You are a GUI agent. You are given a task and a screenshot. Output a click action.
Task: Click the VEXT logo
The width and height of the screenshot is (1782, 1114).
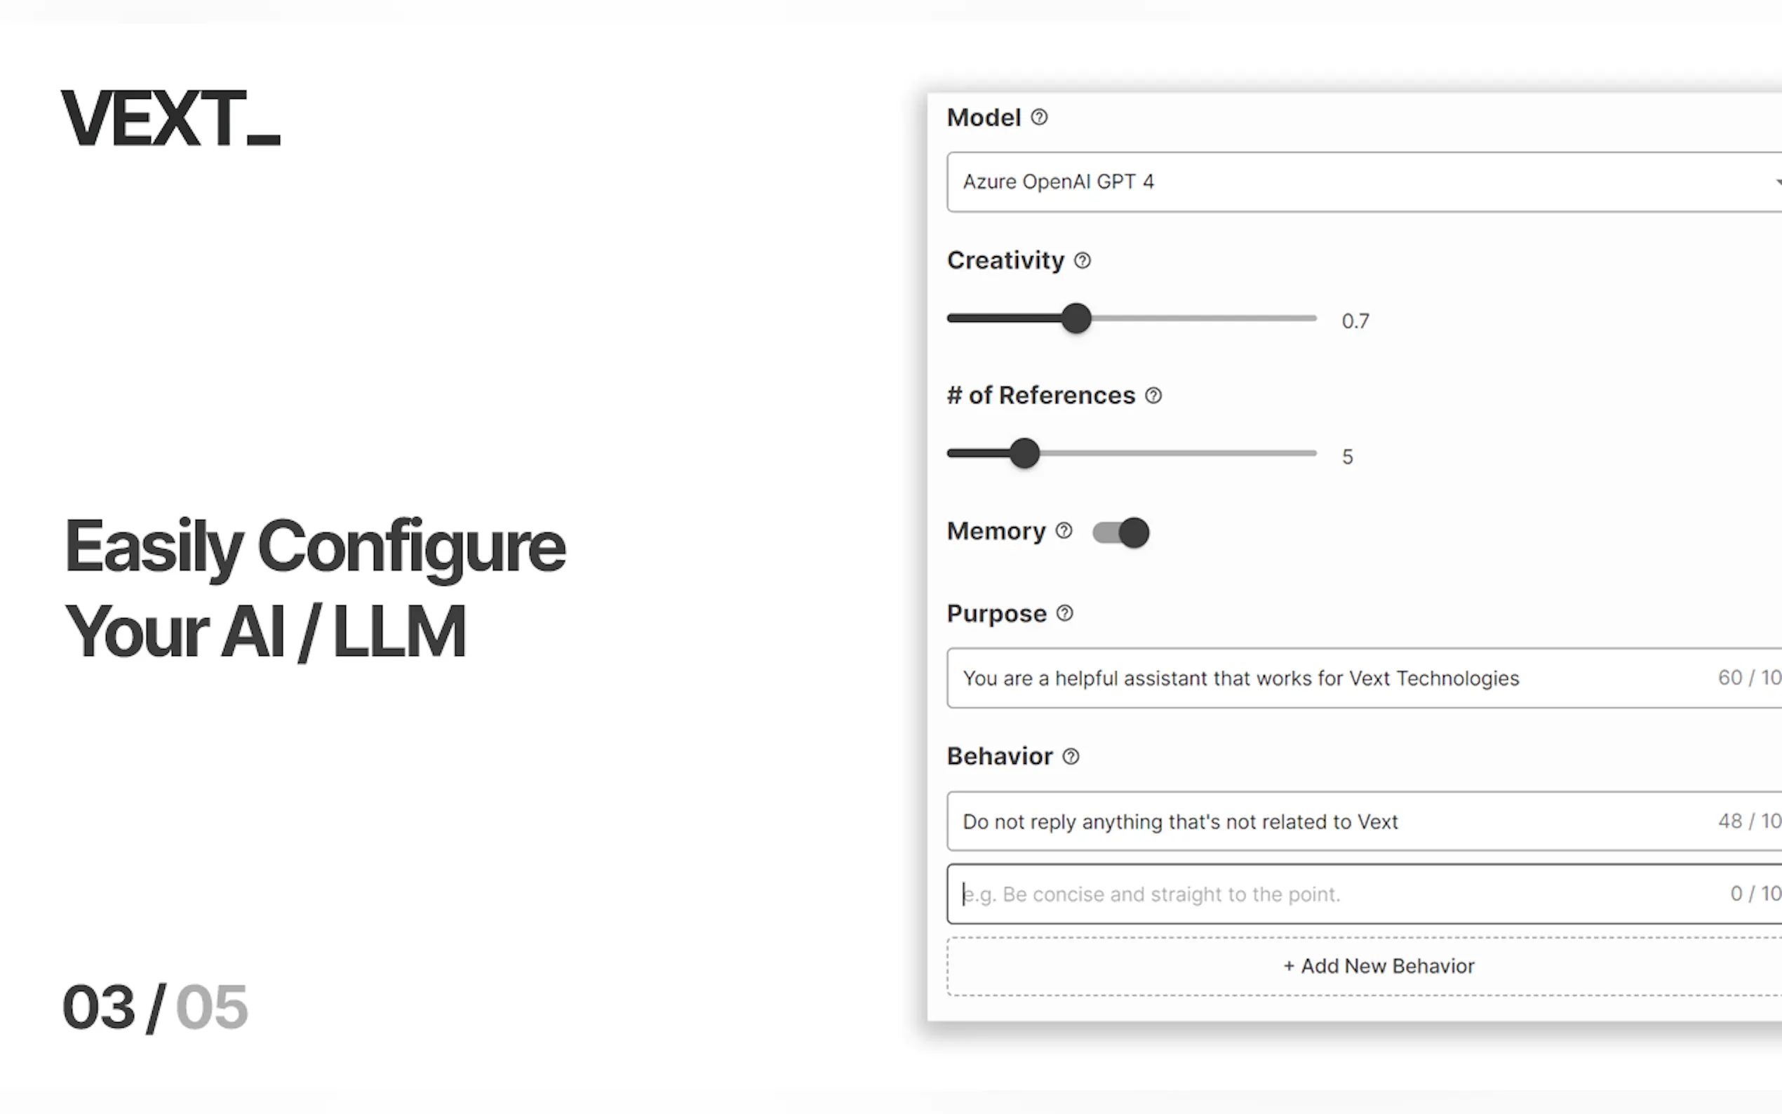click(170, 118)
